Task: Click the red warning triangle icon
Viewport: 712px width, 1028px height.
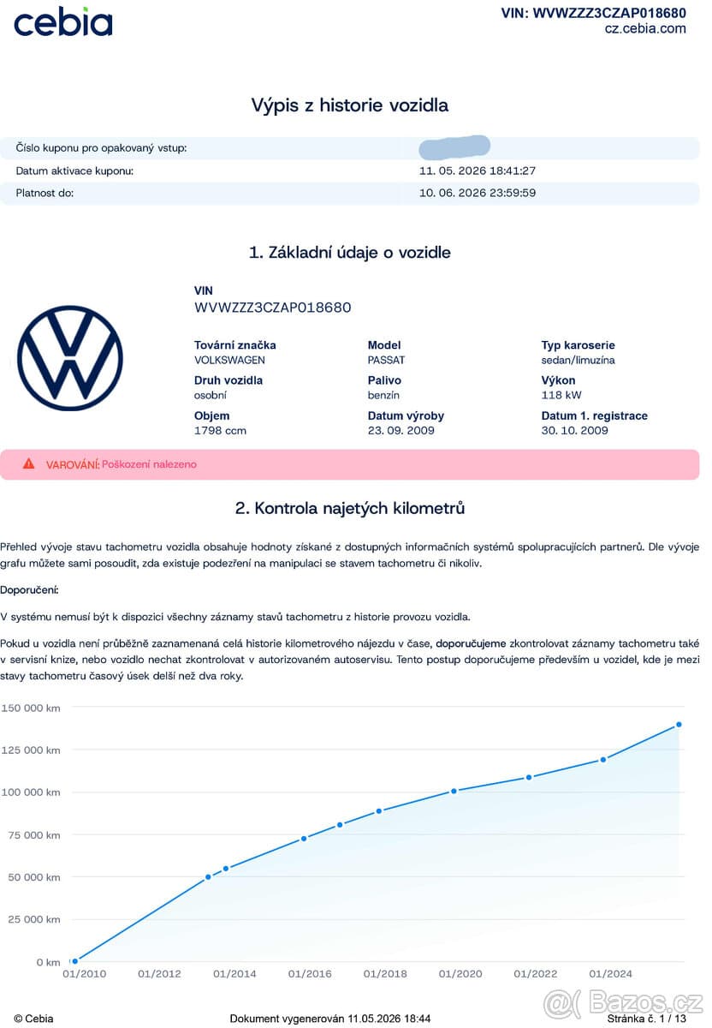Action: click(29, 463)
